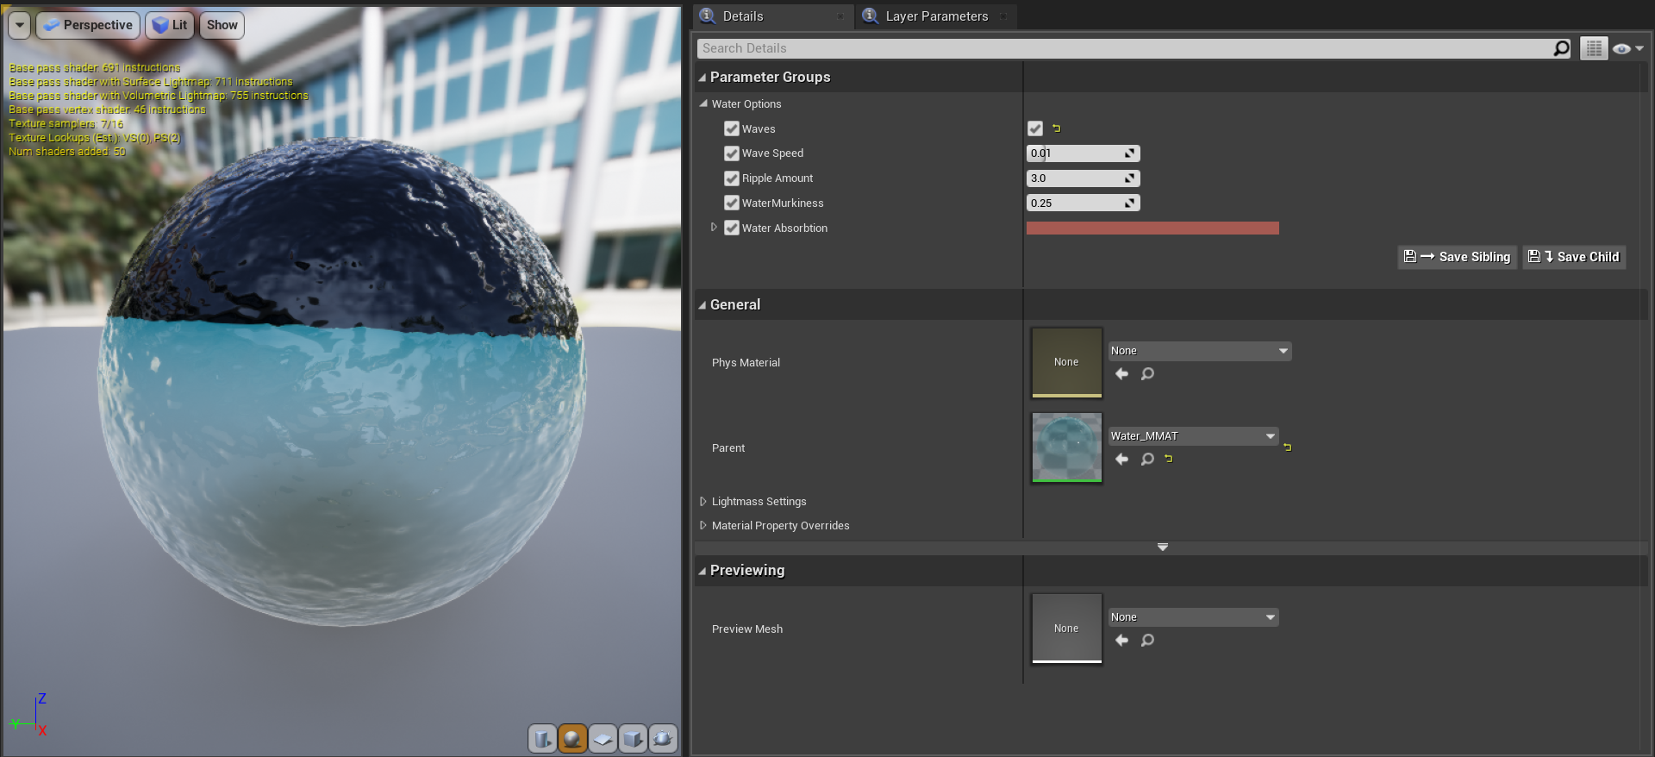Collapse Parameter Groups section
The width and height of the screenshot is (1655, 757).
[702, 78]
